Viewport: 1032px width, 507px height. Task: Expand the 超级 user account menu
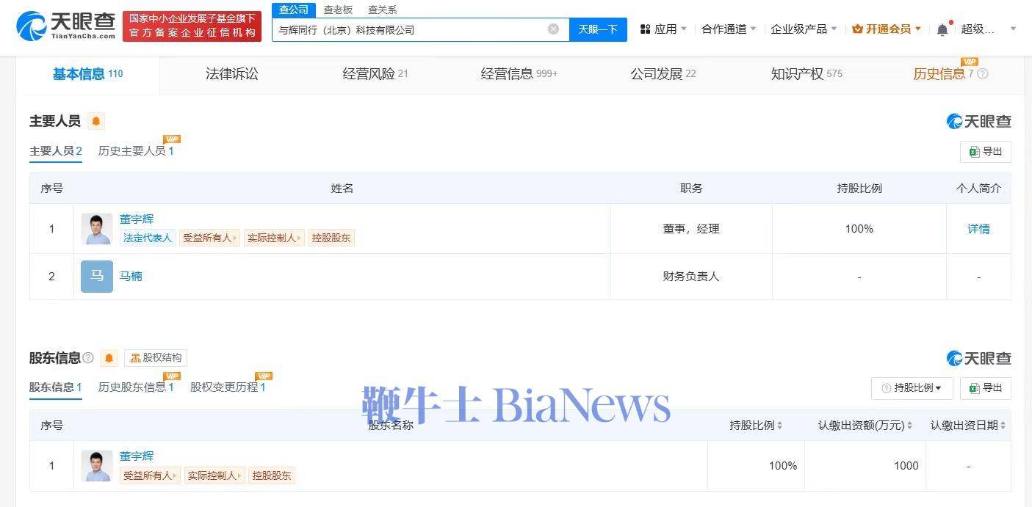click(989, 29)
